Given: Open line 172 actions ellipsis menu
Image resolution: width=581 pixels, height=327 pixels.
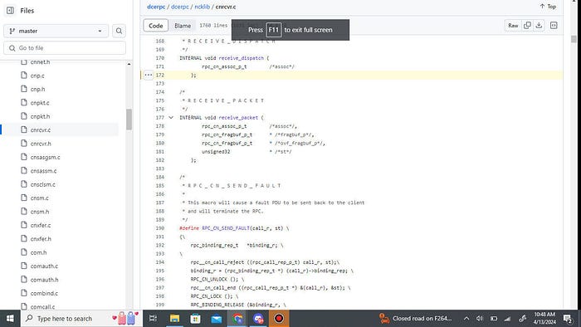Looking at the screenshot, I should click(x=149, y=76).
